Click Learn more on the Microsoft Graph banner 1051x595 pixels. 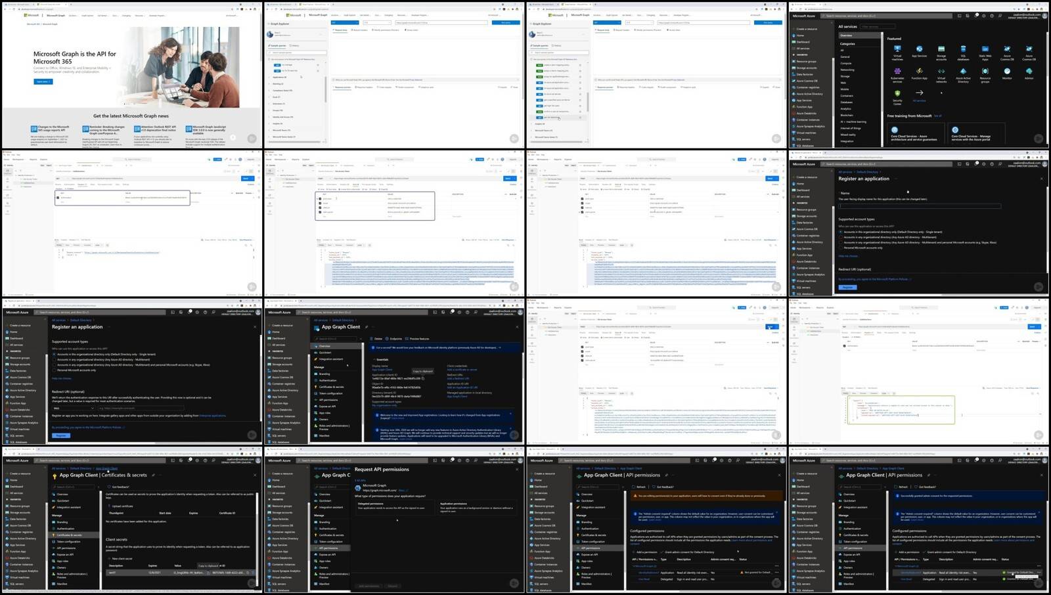(43, 81)
